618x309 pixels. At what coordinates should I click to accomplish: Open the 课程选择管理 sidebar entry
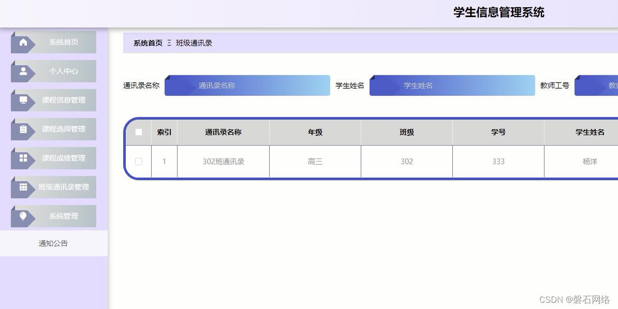coord(62,129)
